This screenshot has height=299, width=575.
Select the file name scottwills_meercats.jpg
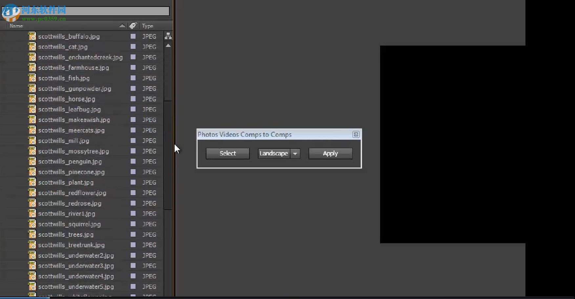72,130
